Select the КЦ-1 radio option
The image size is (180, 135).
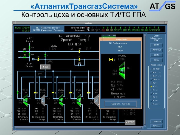pyautogui.click(x=151, y=83)
